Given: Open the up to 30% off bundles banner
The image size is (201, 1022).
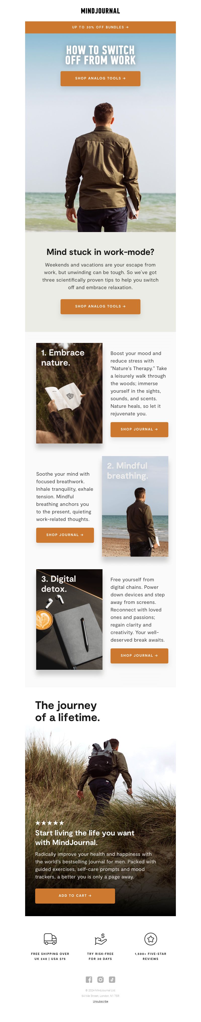Looking at the screenshot, I should coord(100,27).
